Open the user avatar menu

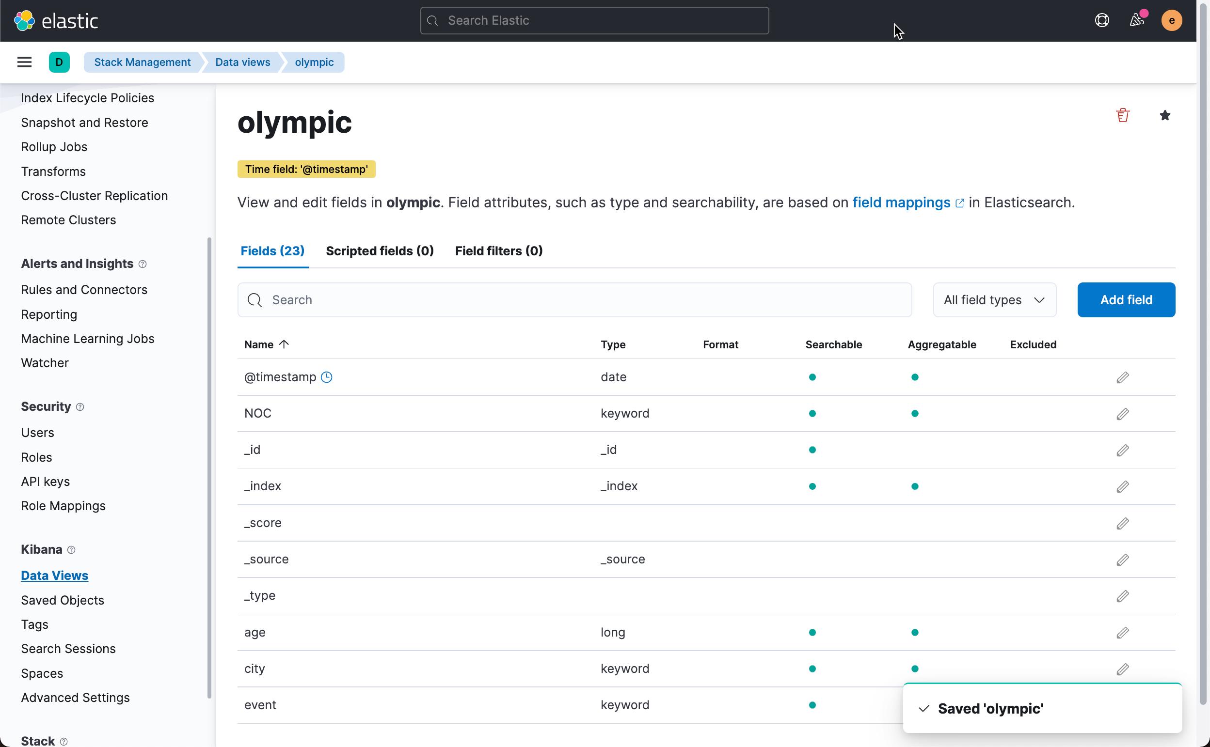click(x=1171, y=20)
